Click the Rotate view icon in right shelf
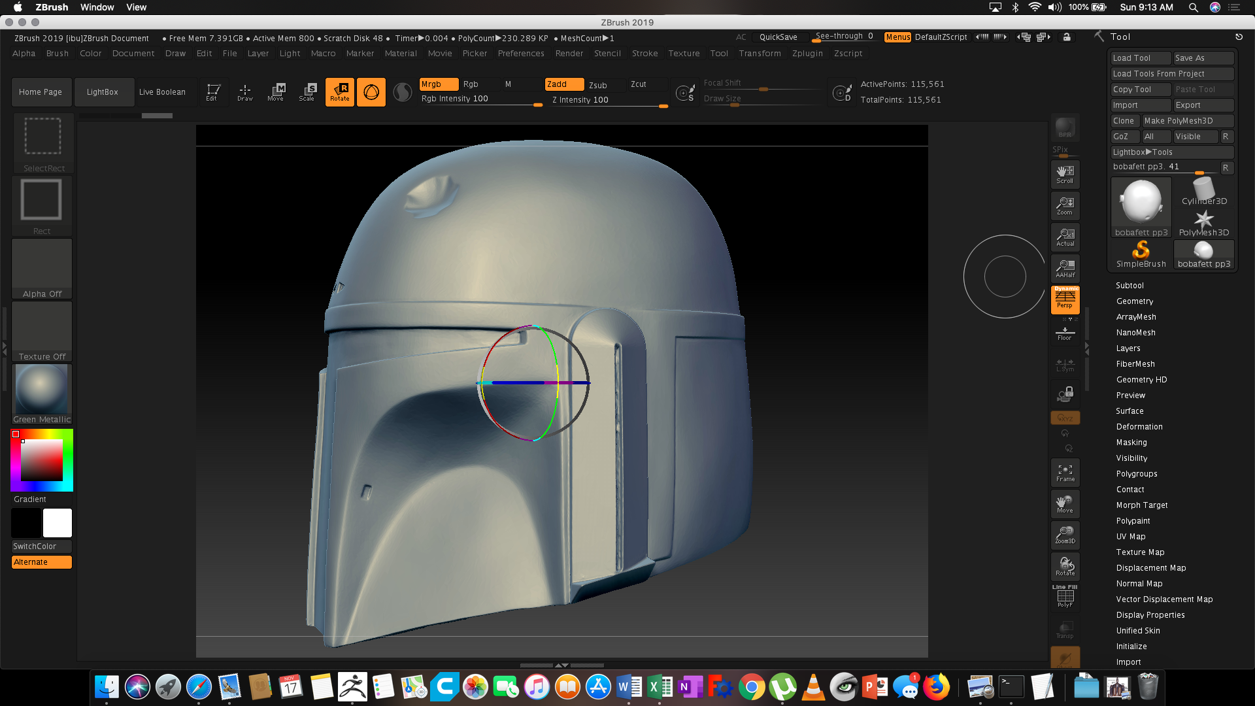Image resolution: width=1255 pixels, height=706 pixels. [x=1065, y=566]
